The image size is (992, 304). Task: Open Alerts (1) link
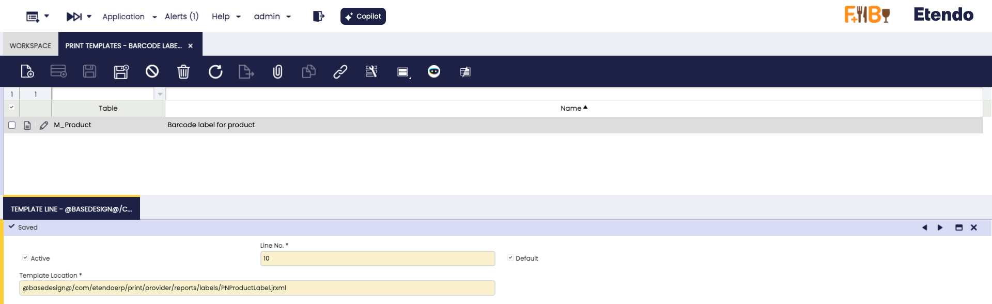click(181, 17)
